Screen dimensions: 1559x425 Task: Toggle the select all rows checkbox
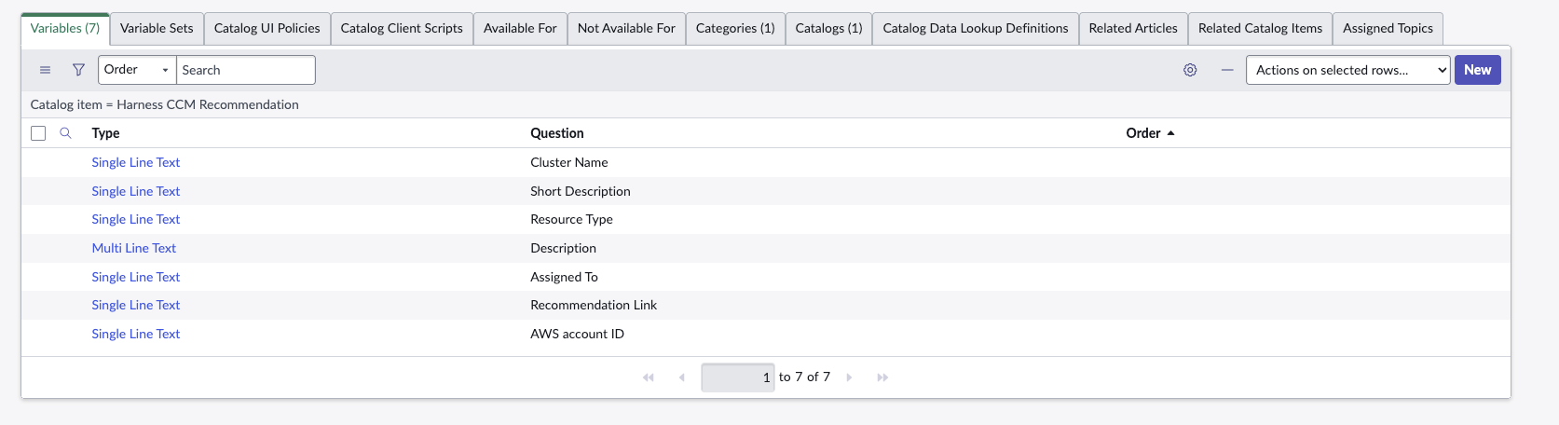point(38,133)
